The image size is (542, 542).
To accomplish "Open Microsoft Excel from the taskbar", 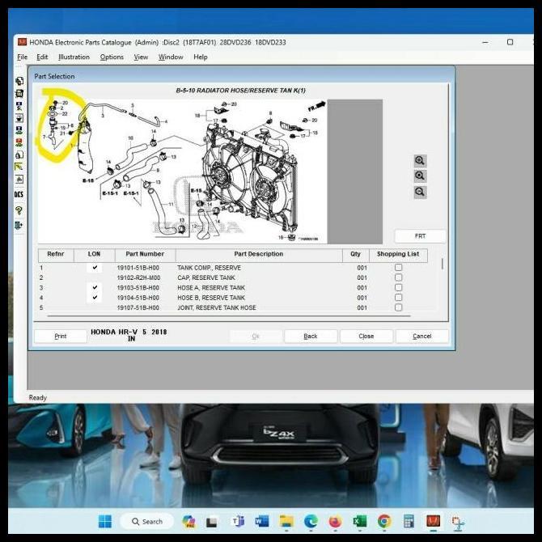I will [x=359, y=522].
